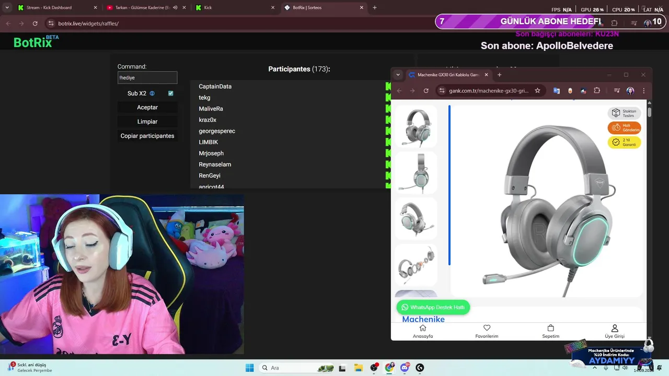Select the exploded-view headset thumbnail
669x376 pixels.
pyautogui.click(x=416, y=264)
